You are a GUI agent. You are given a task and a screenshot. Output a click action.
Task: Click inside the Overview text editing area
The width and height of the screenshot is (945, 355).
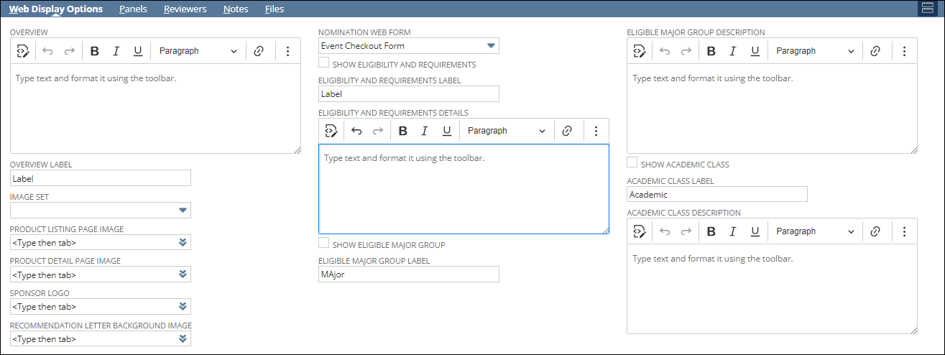point(155,108)
